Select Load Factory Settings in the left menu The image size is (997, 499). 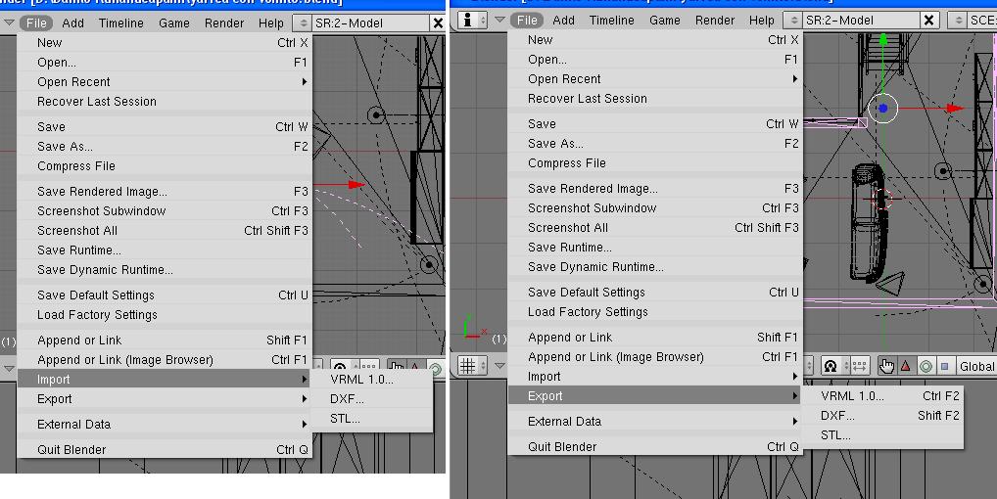(x=165, y=315)
